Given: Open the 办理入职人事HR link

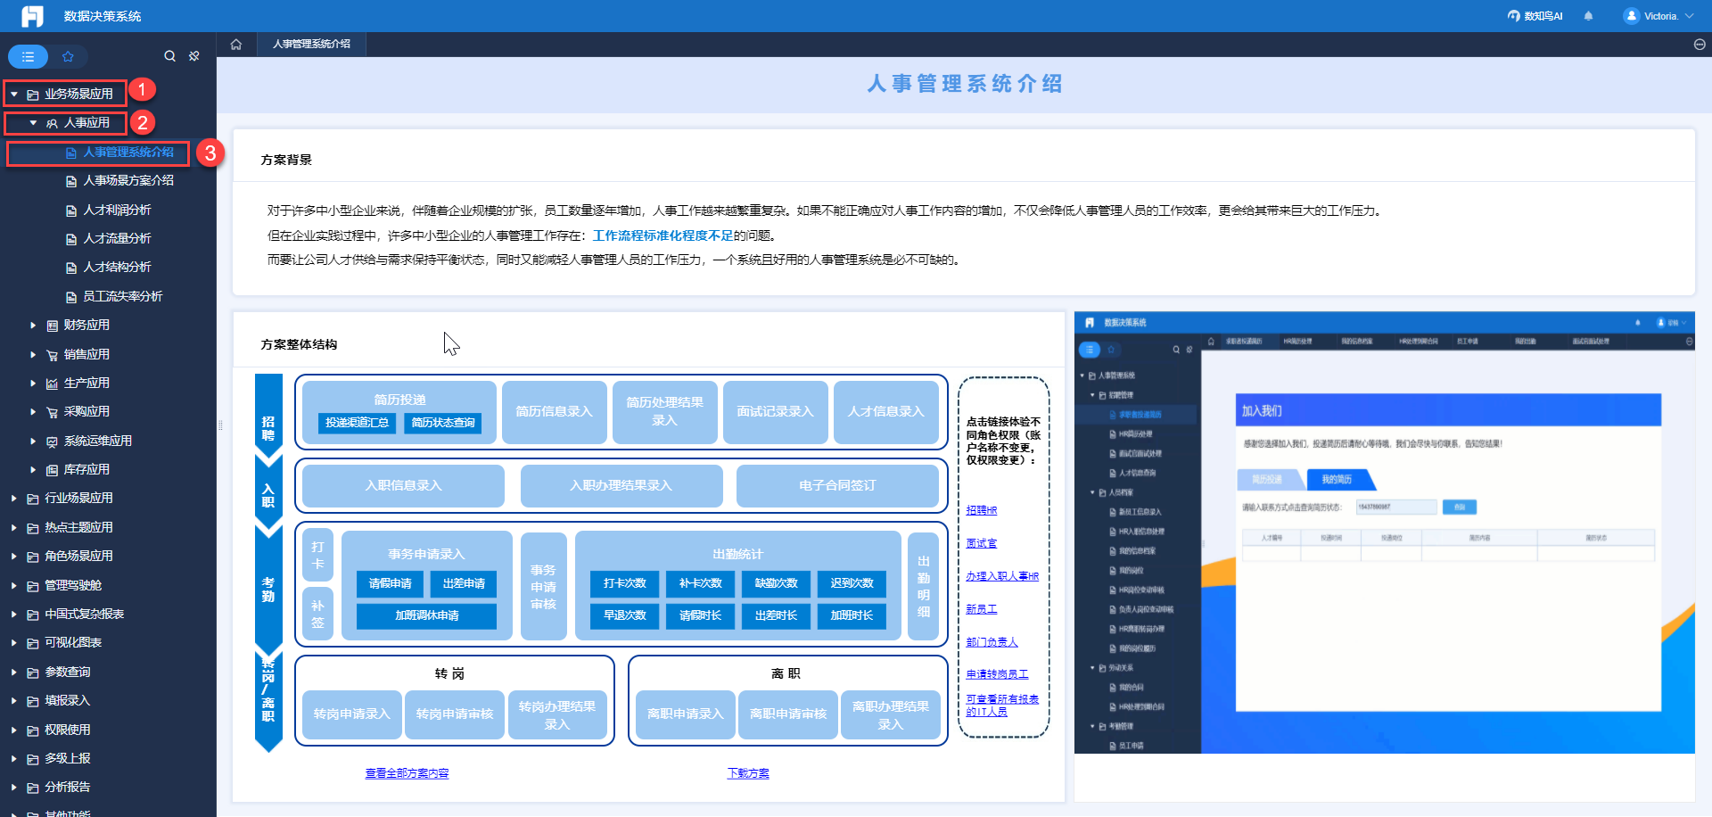Looking at the screenshot, I should click(1002, 577).
